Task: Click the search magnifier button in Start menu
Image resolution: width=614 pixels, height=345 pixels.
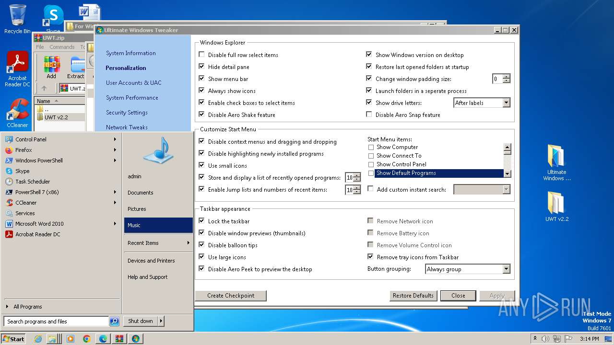Action: [x=114, y=322]
